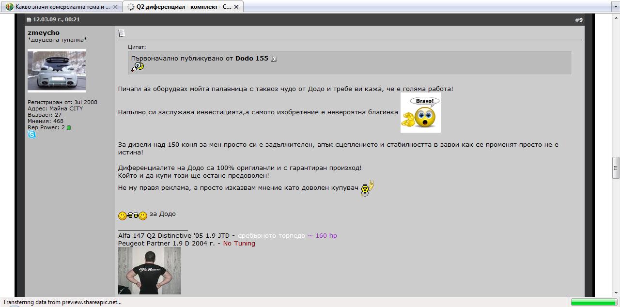
Task: Click the vertical scrollbar thumb
Action: (616, 168)
